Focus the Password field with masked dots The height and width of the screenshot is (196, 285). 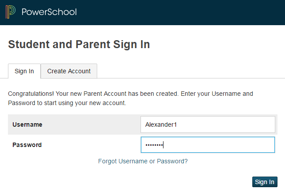coord(208,145)
